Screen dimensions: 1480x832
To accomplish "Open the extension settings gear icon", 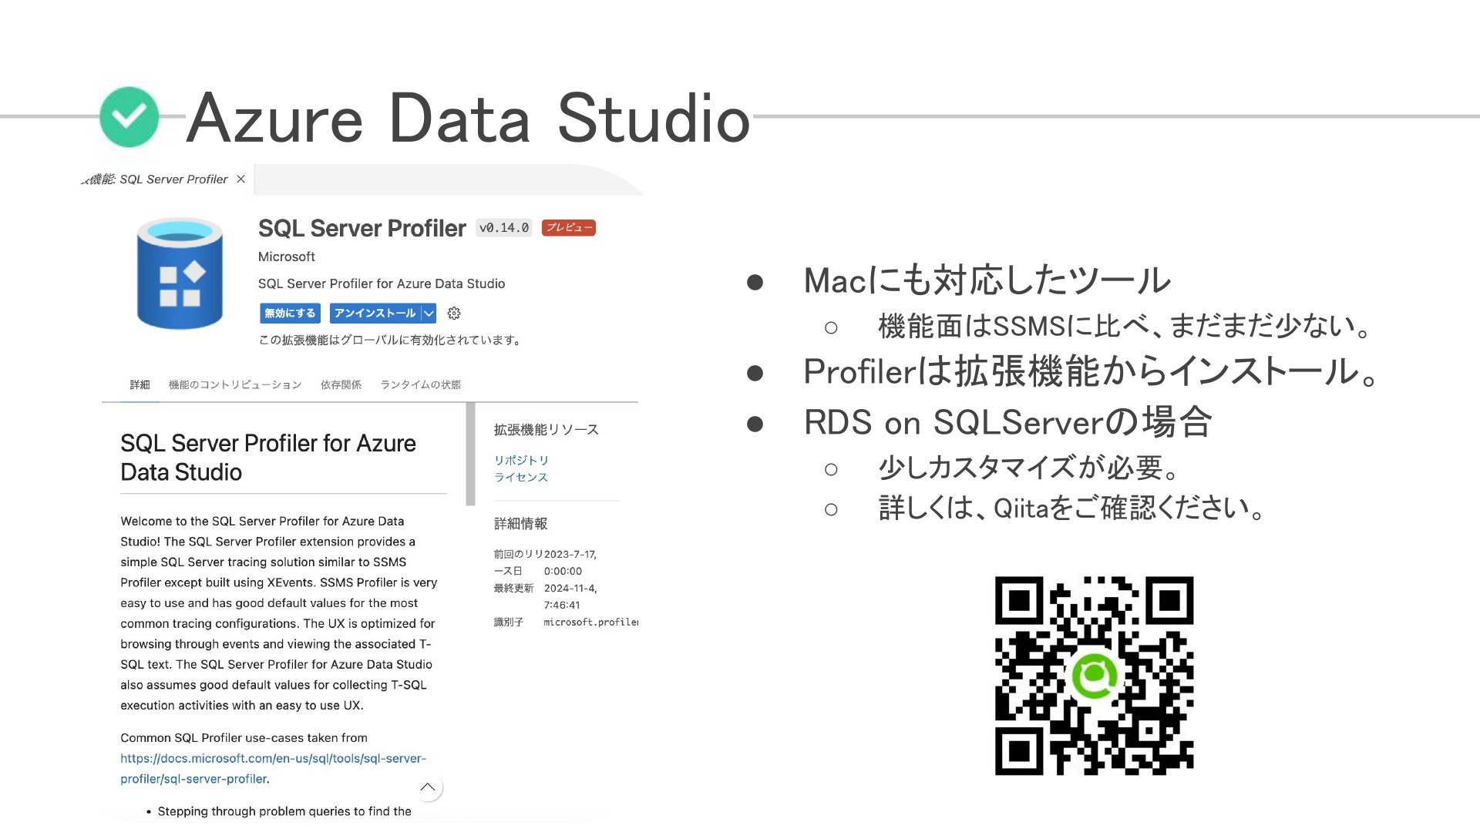I will tap(454, 314).
